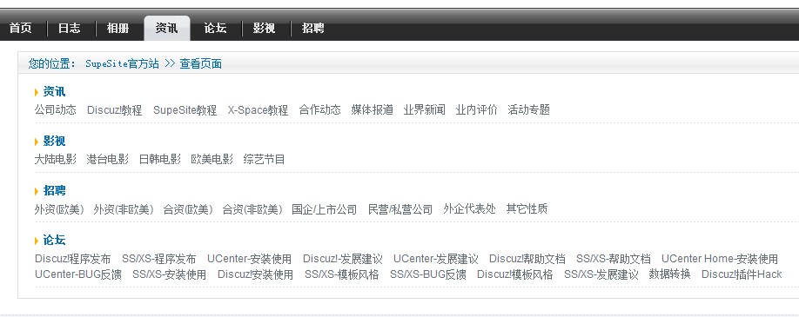Viewport: 799px width, 317px height.
Task: View 日韩电影 category
Action: (x=160, y=159)
